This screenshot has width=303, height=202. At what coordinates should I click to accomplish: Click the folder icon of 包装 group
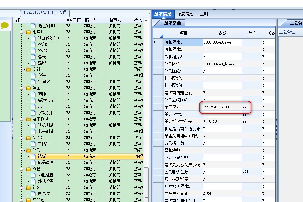28,188
